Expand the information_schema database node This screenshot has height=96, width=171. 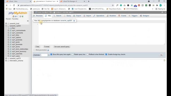[x=6, y=61]
